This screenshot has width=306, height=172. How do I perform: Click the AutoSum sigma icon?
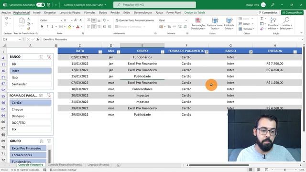pos(262,19)
